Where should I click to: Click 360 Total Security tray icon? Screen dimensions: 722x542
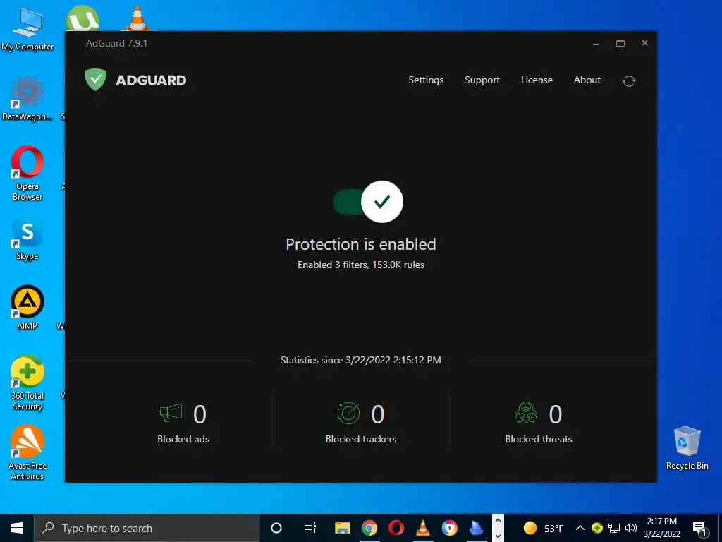[x=597, y=528]
